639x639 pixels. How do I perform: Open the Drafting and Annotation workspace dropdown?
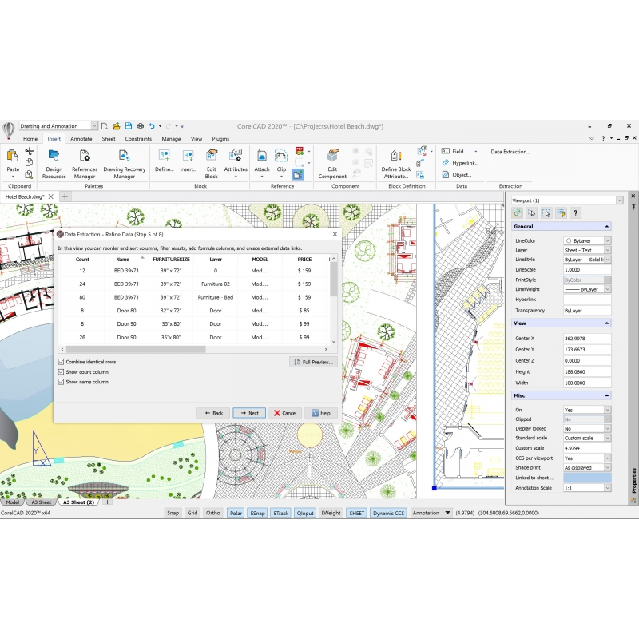(x=94, y=126)
